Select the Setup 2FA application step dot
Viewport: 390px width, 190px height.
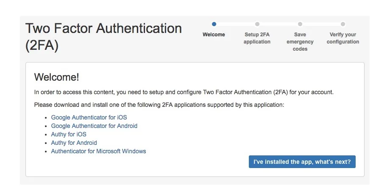pos(257,24)
